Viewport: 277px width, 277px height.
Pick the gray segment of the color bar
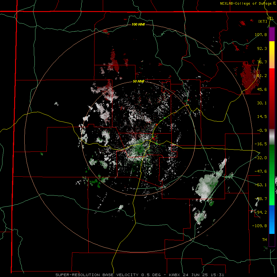click(272, 137)
